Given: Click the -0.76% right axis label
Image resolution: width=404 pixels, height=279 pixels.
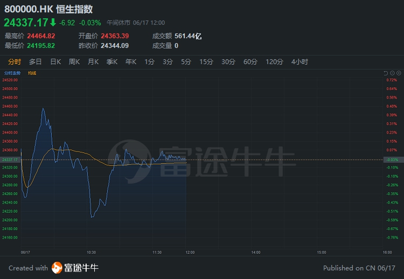Looking at the screenshot, I should pyautogui.click(x=392, y=238).
